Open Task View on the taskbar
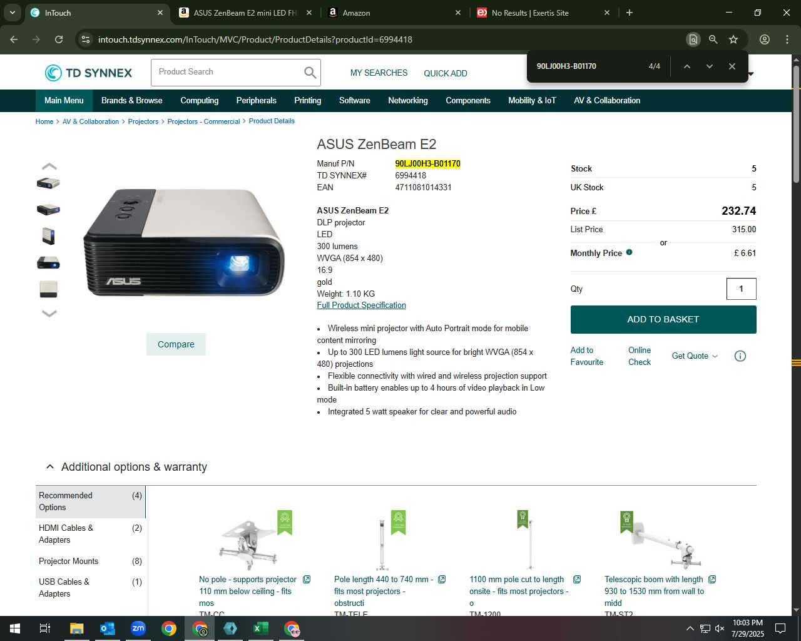Viewport: 801px width, 641px height. [45, 628]
